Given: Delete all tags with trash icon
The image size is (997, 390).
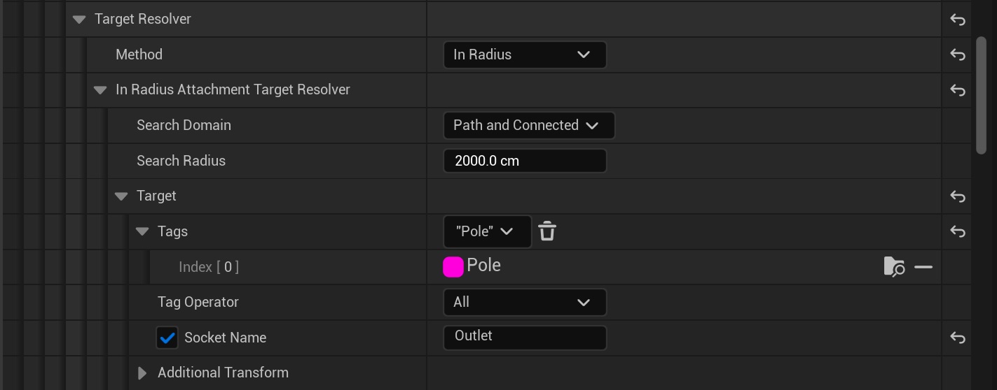Looking at the screenshot, I should coord(547,231).
